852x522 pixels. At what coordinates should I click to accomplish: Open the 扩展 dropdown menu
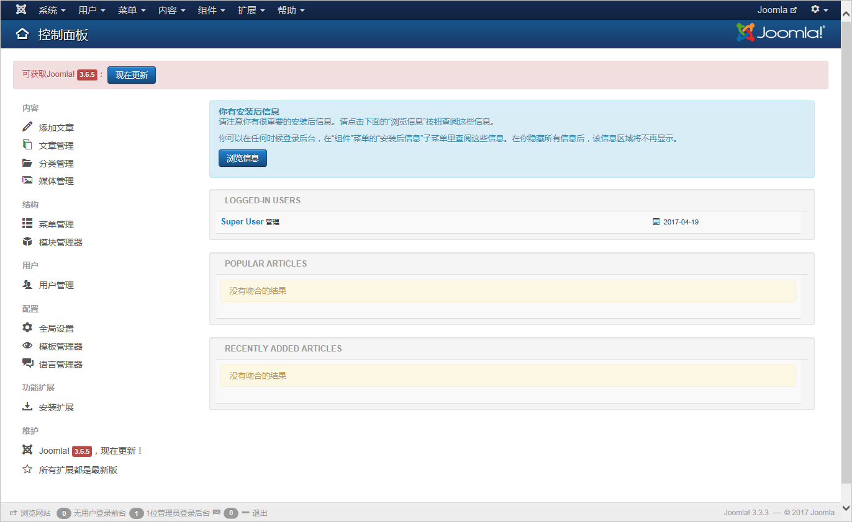pos(251,10)
